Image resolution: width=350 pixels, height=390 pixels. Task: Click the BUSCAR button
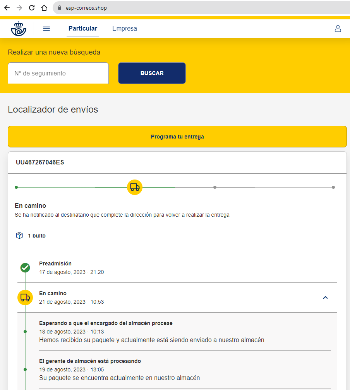pos(152,73)
